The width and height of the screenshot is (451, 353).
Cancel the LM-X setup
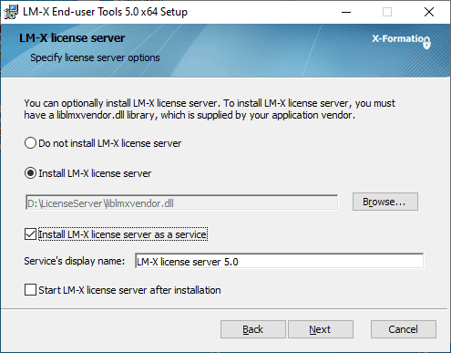(404, 329)
